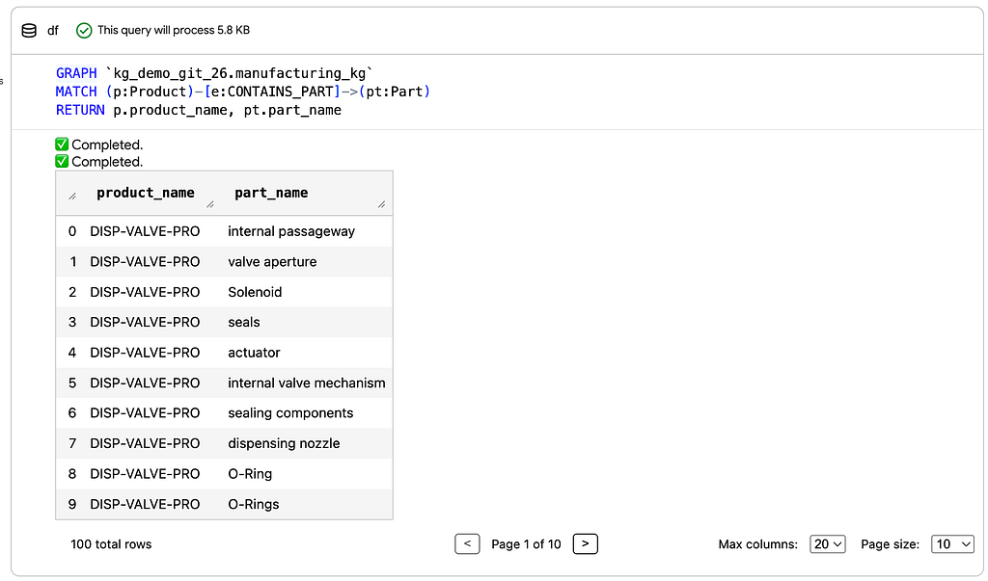Click the RETURN clause line in the editor

pos(199,110)
